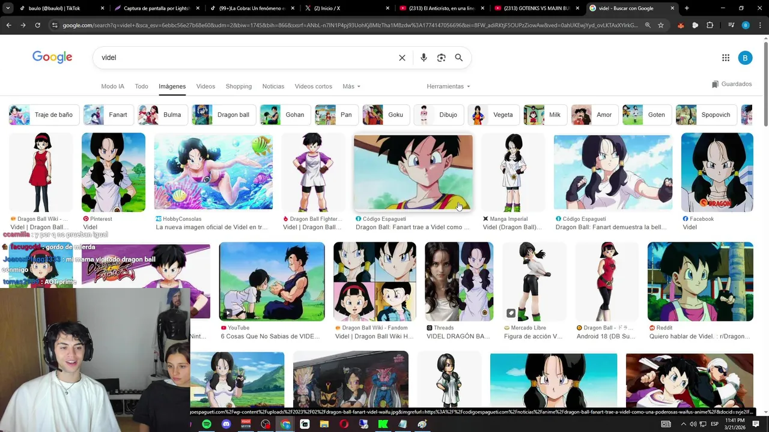The height and width of the screenshot is (432, 769).
Task: Bookmark this page with the star icon
Action: pyautogui.click(x=661, y=25)
